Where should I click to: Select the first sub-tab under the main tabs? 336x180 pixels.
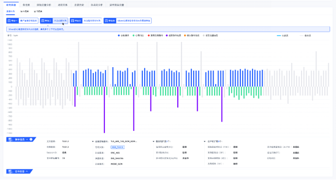coord(11,11)
